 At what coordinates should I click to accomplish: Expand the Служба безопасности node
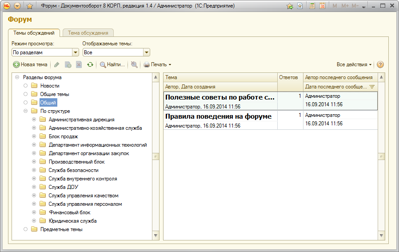(x=34, y=170)
